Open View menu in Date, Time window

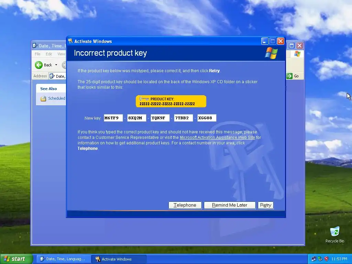point(61,54)
